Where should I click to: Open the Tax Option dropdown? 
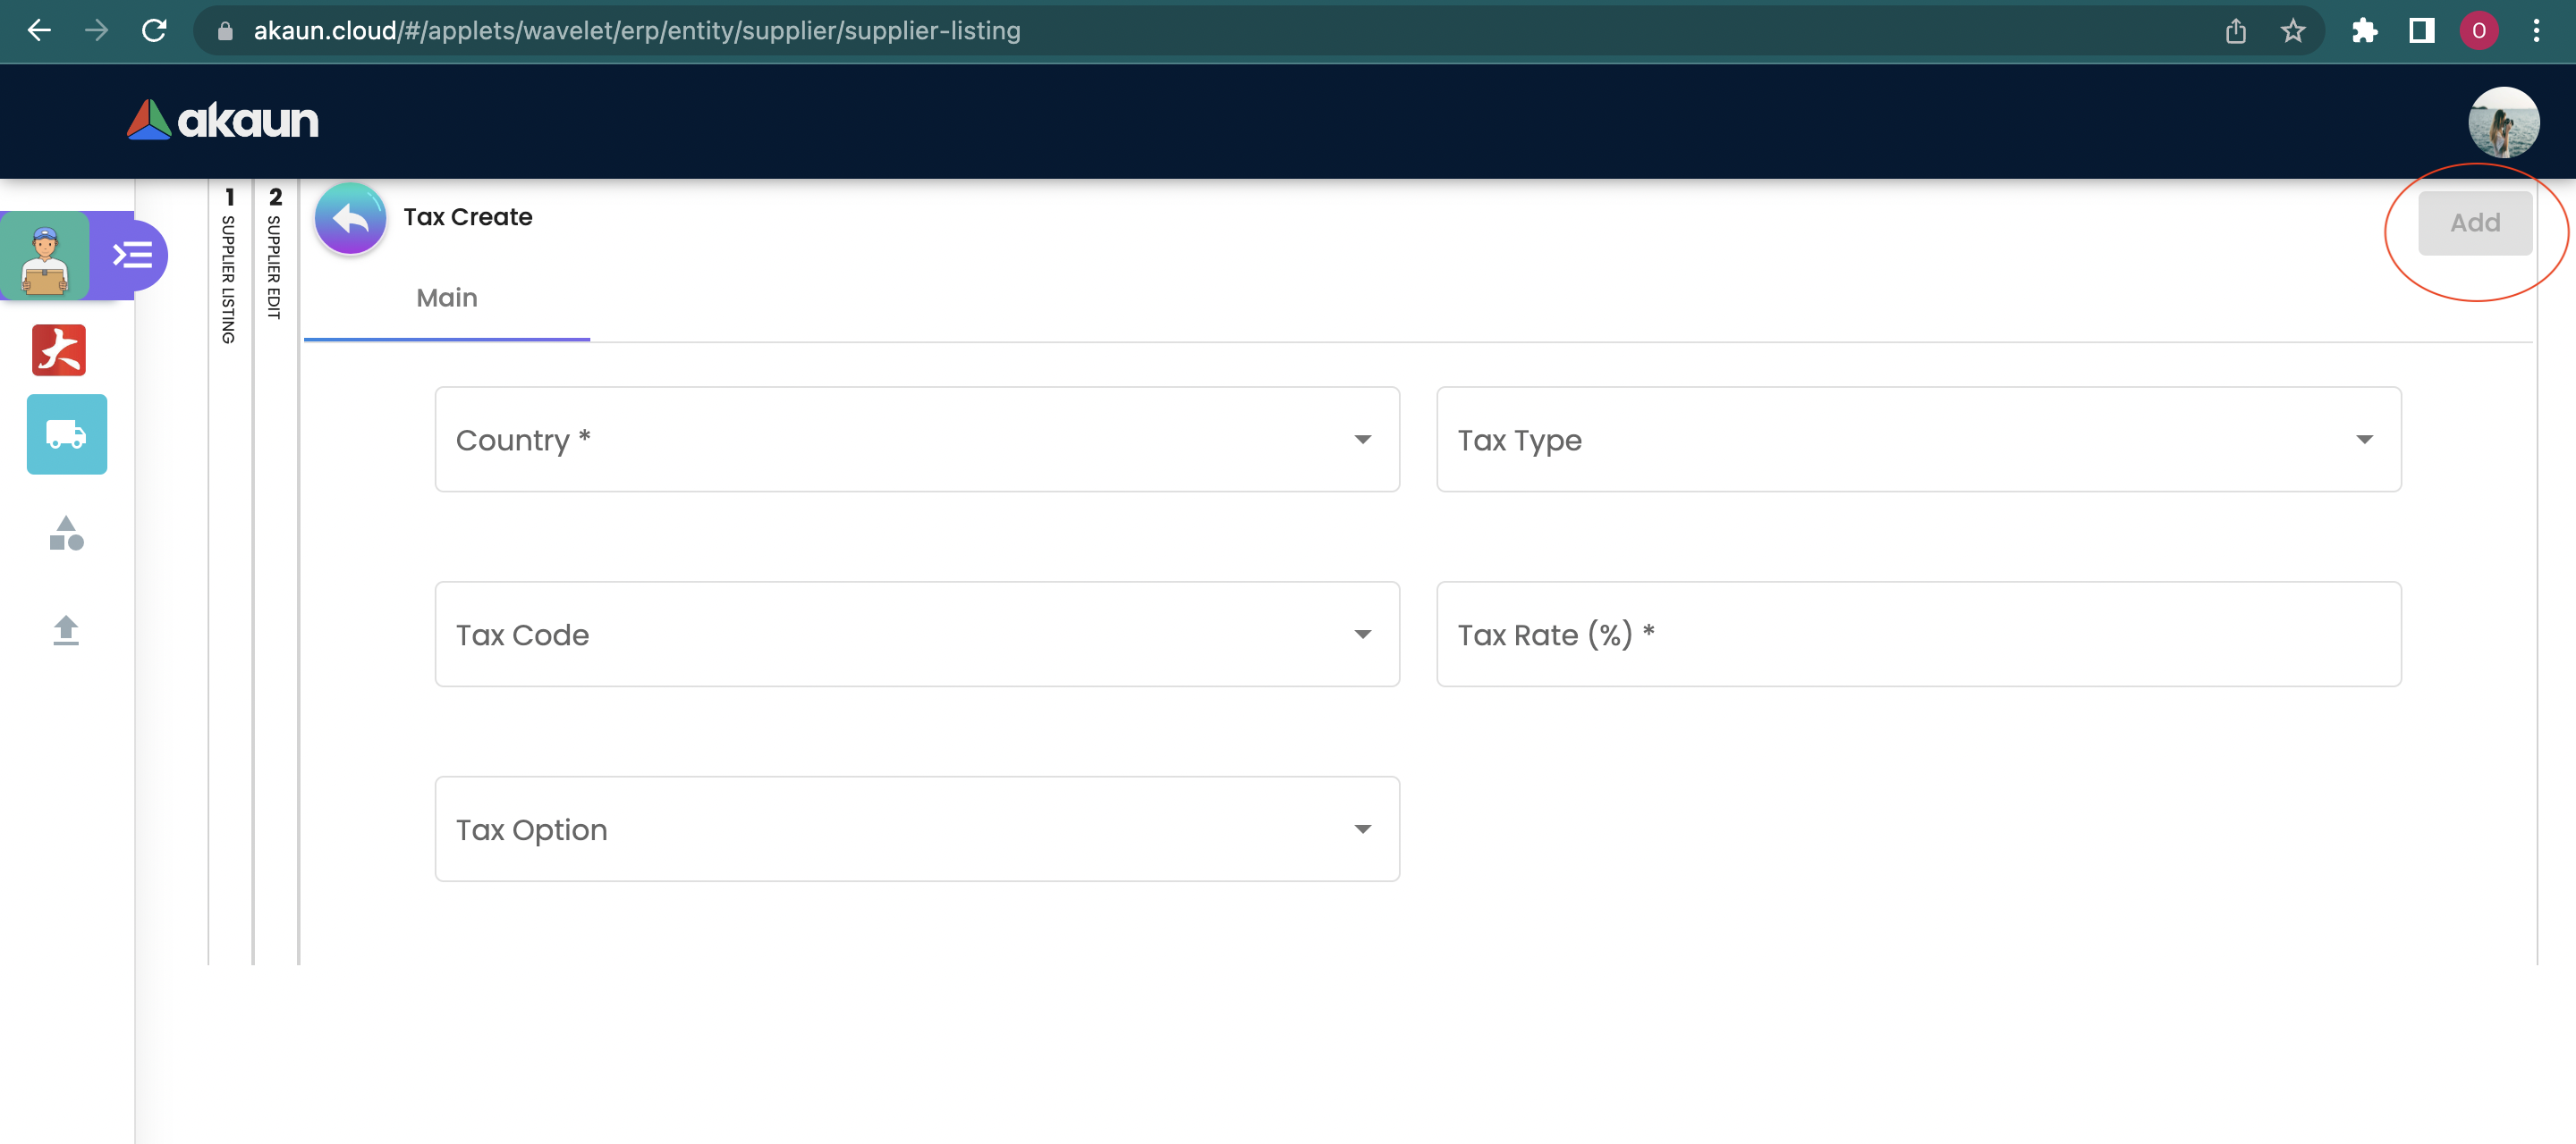tap(916, 829)
